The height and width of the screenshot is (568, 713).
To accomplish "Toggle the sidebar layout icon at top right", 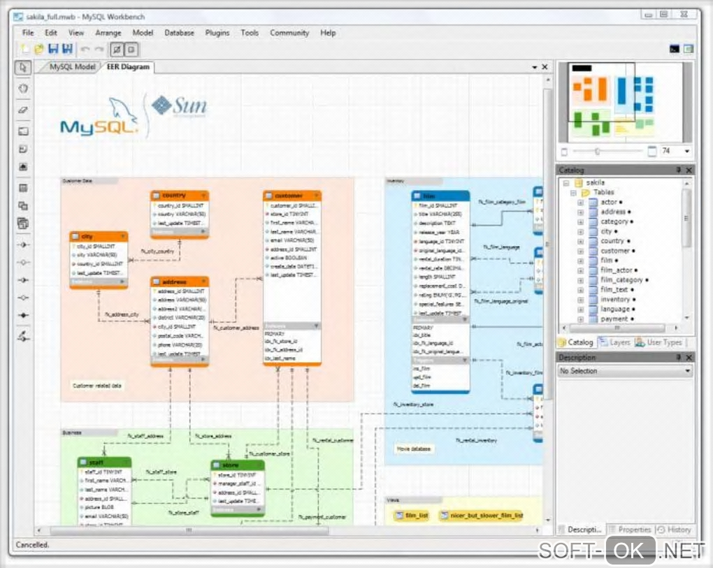I will (689, 49).
